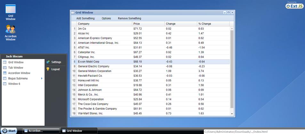Click the Settings gear icon
305x134 pixels.
point(48,62)
